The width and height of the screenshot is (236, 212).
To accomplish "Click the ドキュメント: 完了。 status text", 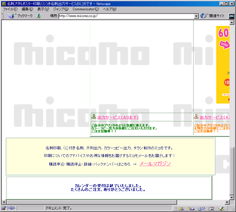I will point(59,208).
